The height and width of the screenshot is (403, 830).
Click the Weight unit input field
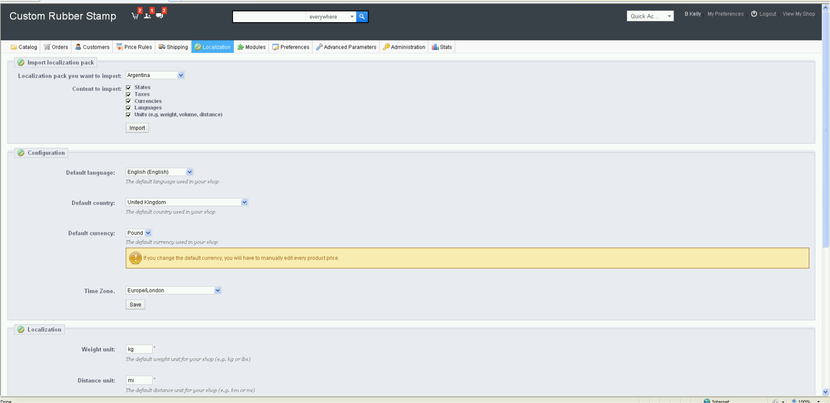coord(139,349)
